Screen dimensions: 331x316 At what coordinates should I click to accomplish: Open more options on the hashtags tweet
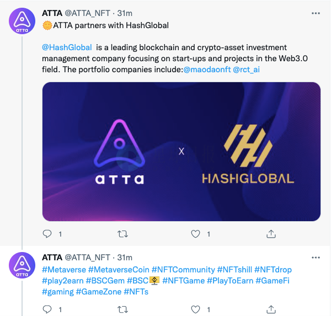pos(316,258)
